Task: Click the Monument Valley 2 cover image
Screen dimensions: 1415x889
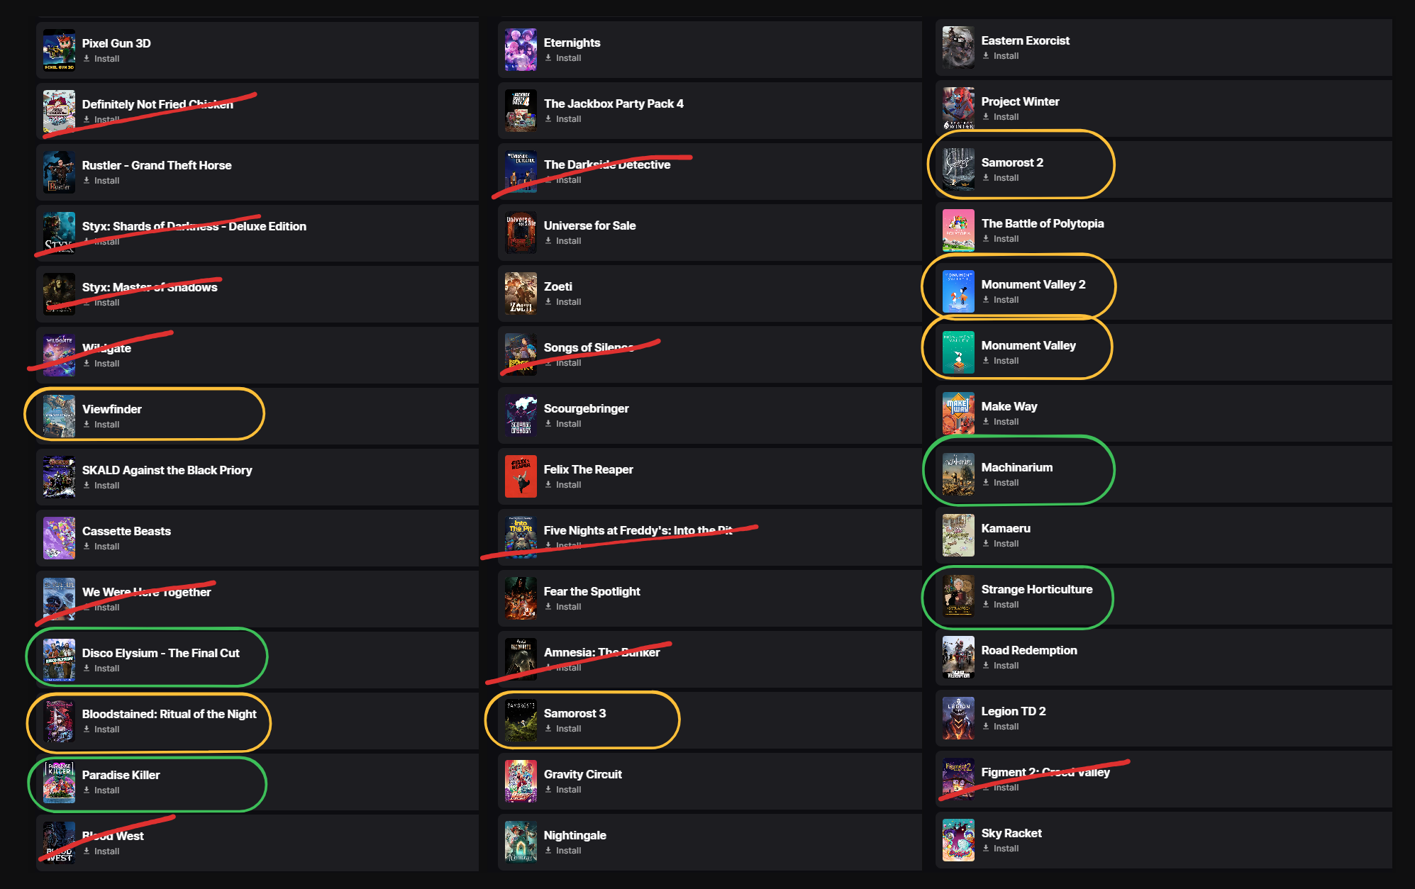Action: pos(958,291)
